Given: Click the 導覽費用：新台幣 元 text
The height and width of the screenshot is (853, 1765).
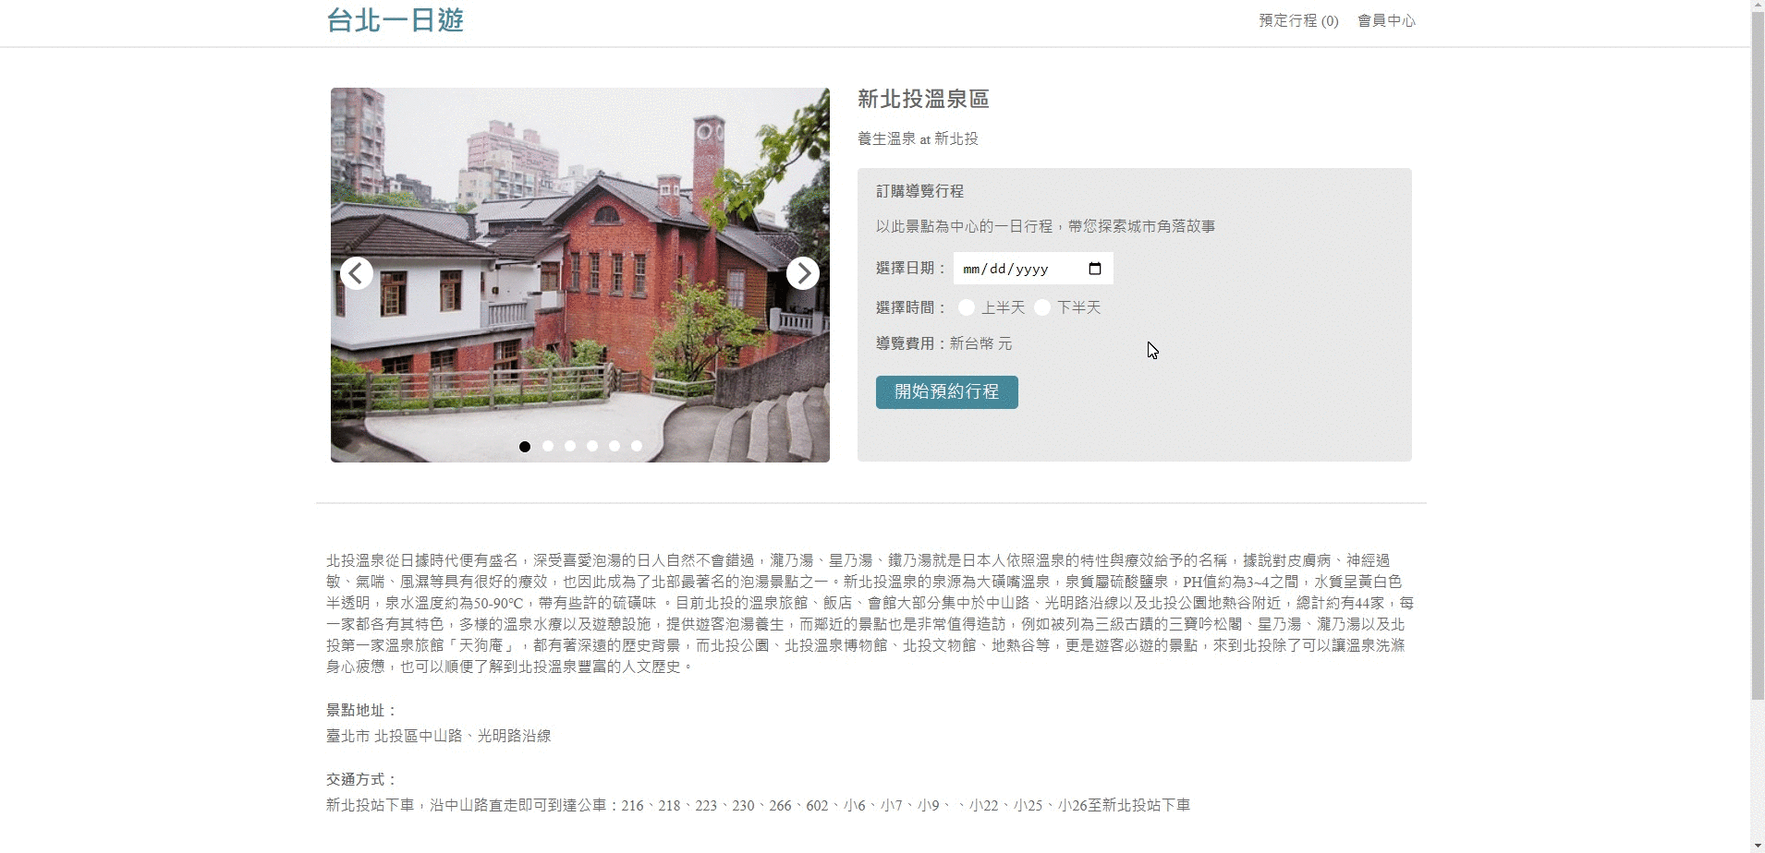Looking at the screenshot, I should click(943, 343).
